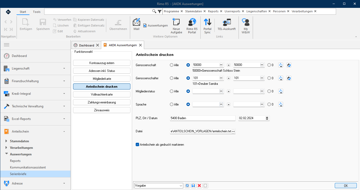The image size is (360, 190).
Task: Open the Vorgabe dropdown
Action: [x=159, y=186]
